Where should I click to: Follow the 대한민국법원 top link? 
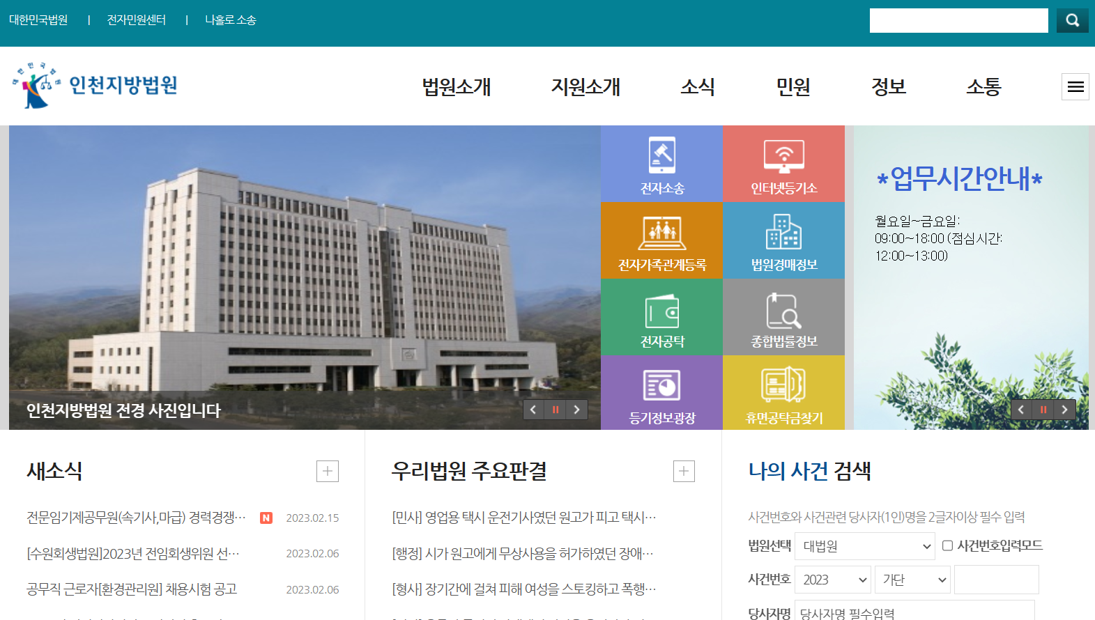point(38,20)
